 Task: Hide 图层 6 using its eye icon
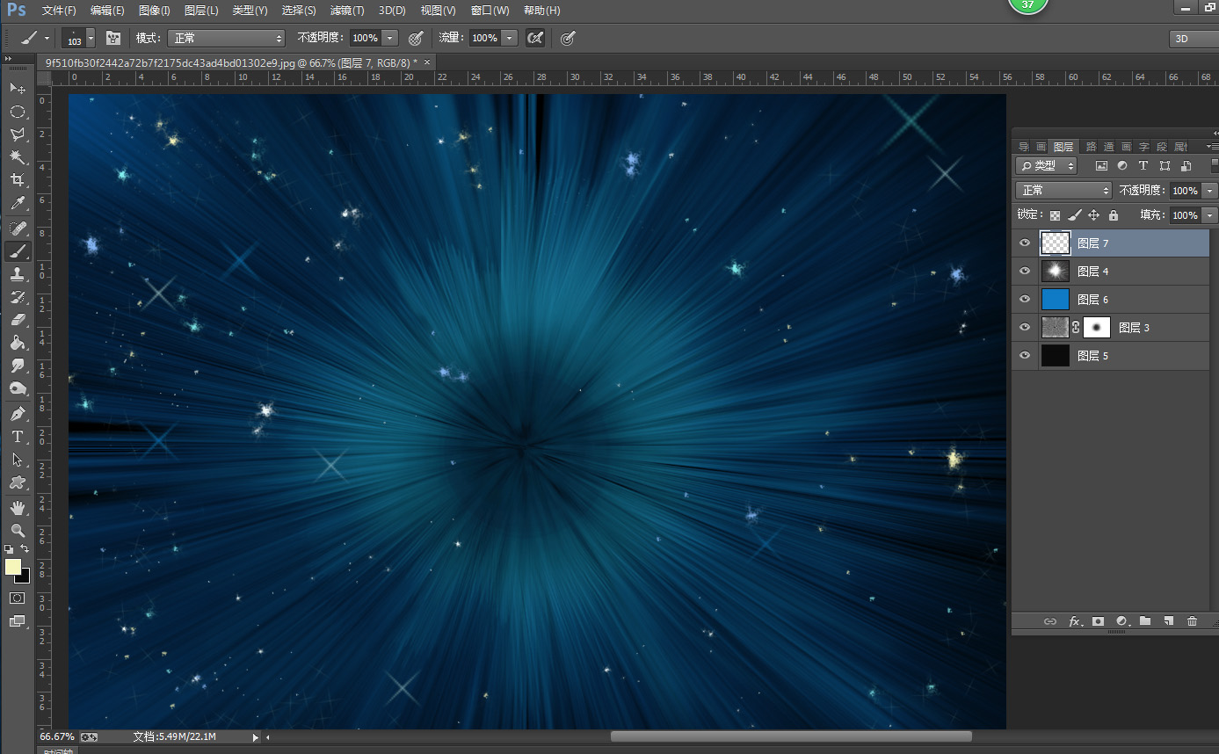[1025, 300]
